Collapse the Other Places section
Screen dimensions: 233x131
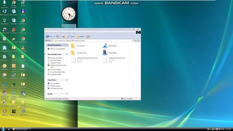(67, 80)
